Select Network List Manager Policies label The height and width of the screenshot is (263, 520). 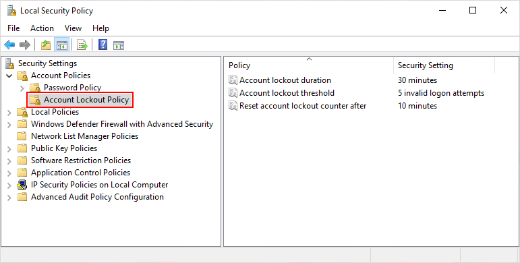pyautogui.click(x=84, y=136)
